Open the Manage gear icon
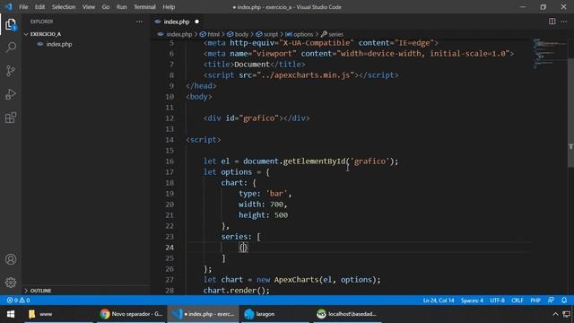This screenshot has width=574, height=323. point(11,283)
